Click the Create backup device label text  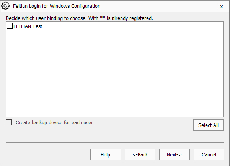(x=54, y=123)
